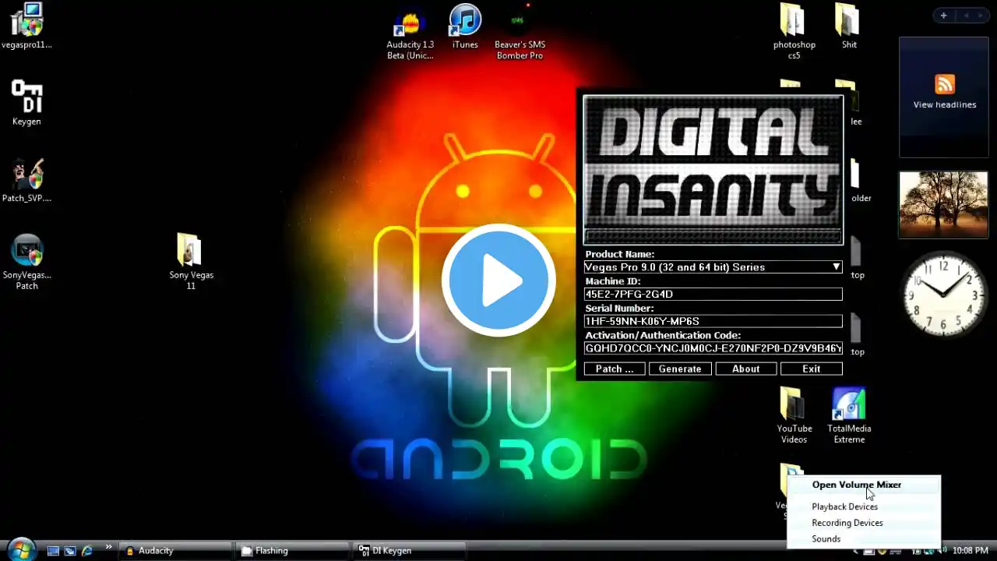Open the Sony Vegas 11 folder
The image size is (997, 561).
tap(191, 263)
